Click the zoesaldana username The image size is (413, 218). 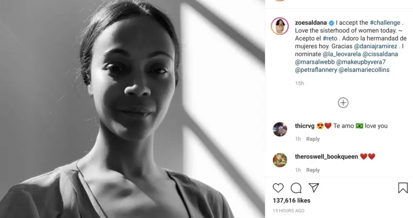click(311, 23)
